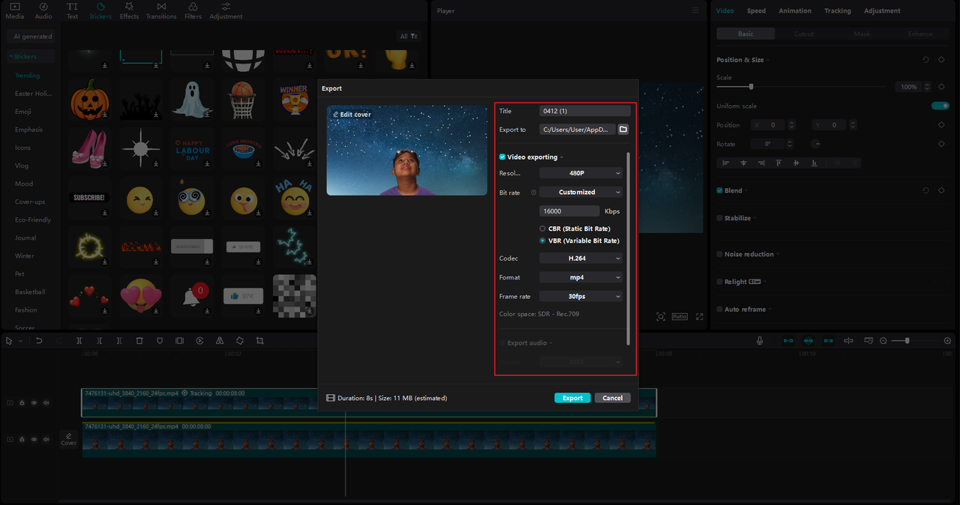Open the Frame rate dropdown showing 30fps
Viewport: 960px width, 505px height.
[x=580, y=296]
